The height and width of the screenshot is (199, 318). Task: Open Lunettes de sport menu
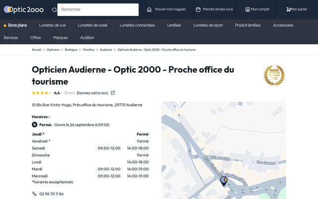coord(208,25)
